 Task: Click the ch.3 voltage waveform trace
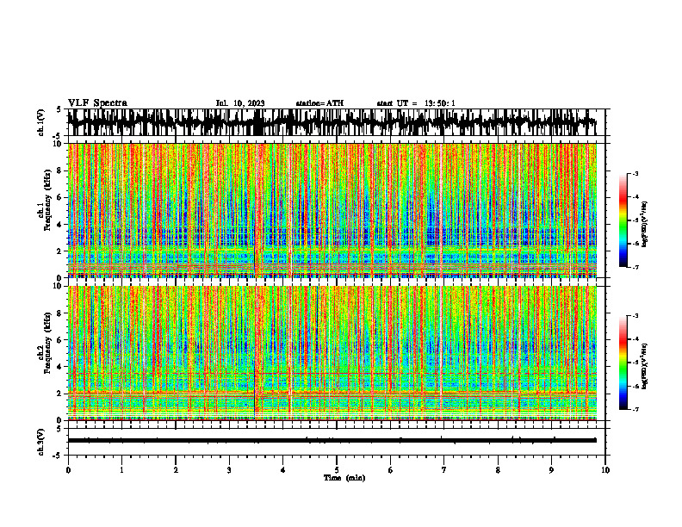pos(332,441)
